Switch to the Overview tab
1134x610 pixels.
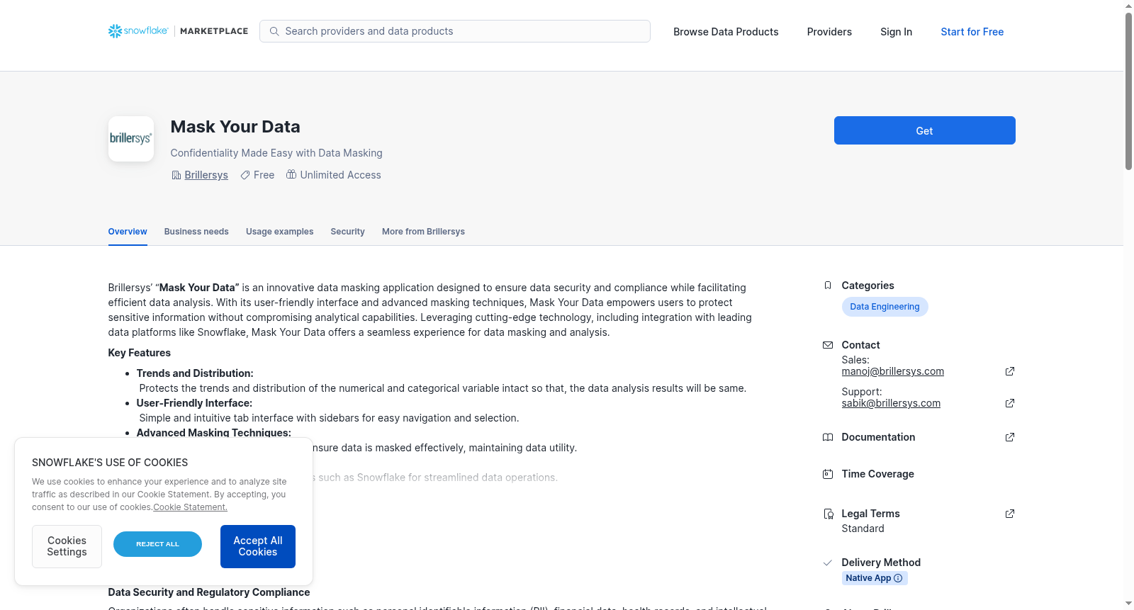pyautogui.click(x=128, y=232)
